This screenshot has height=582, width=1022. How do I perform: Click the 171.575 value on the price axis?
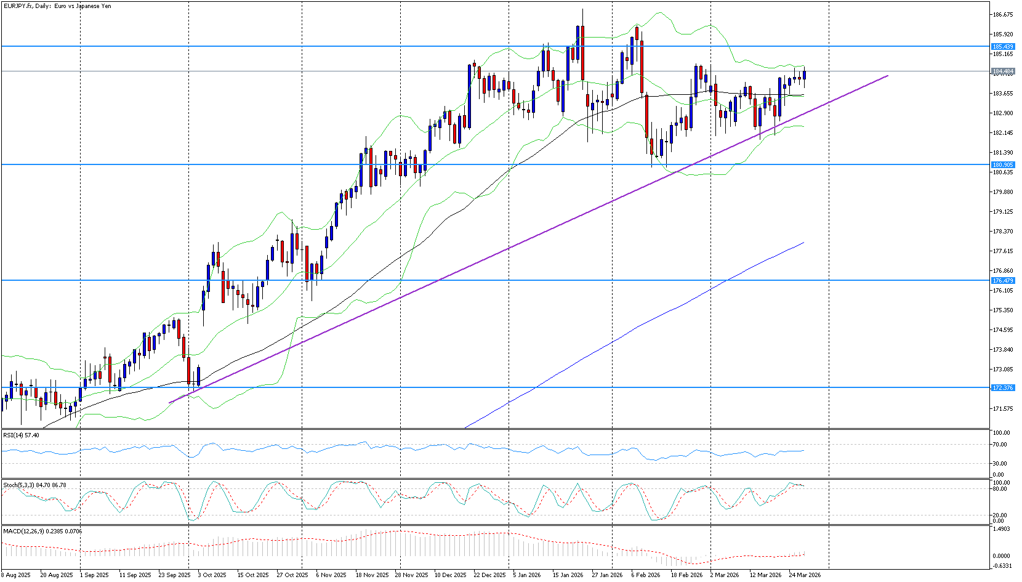[x=1003, y=409]
